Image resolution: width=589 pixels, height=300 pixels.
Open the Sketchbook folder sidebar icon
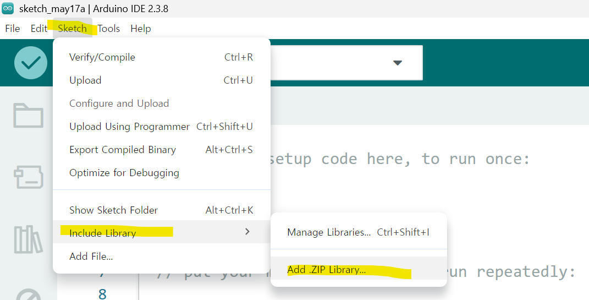[x=28, y=116]
